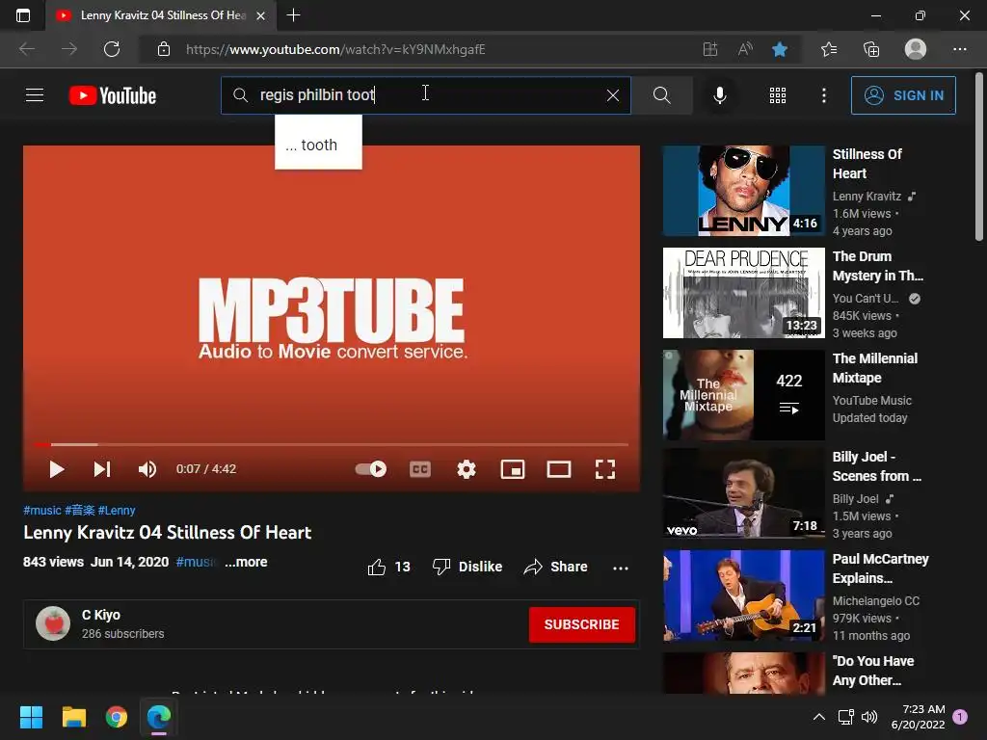
Task: Click the address bar URL
Action: pos(335,49)
